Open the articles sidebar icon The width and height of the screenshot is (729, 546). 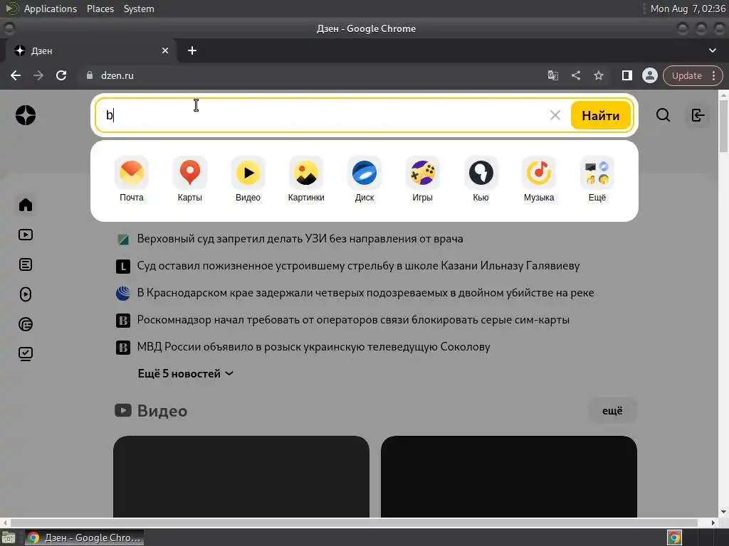[x=26, y=264]
